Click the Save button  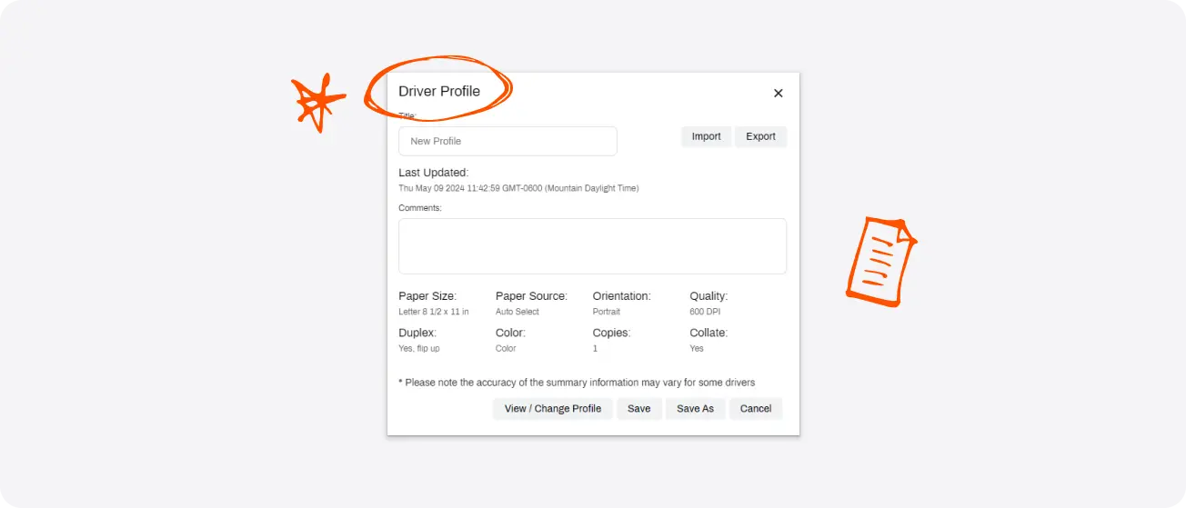(x=639, y=409)
